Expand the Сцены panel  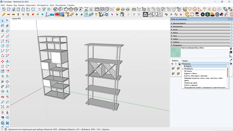[x=200, y=39]
